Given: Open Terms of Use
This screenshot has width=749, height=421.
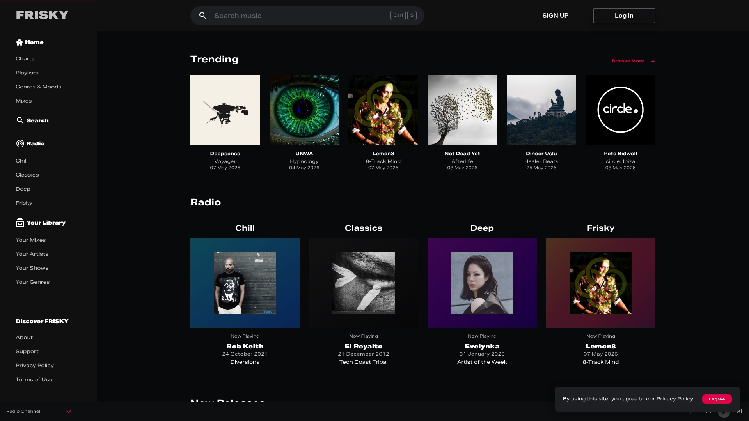Looking at the screenshot, I should coord(34,380).
